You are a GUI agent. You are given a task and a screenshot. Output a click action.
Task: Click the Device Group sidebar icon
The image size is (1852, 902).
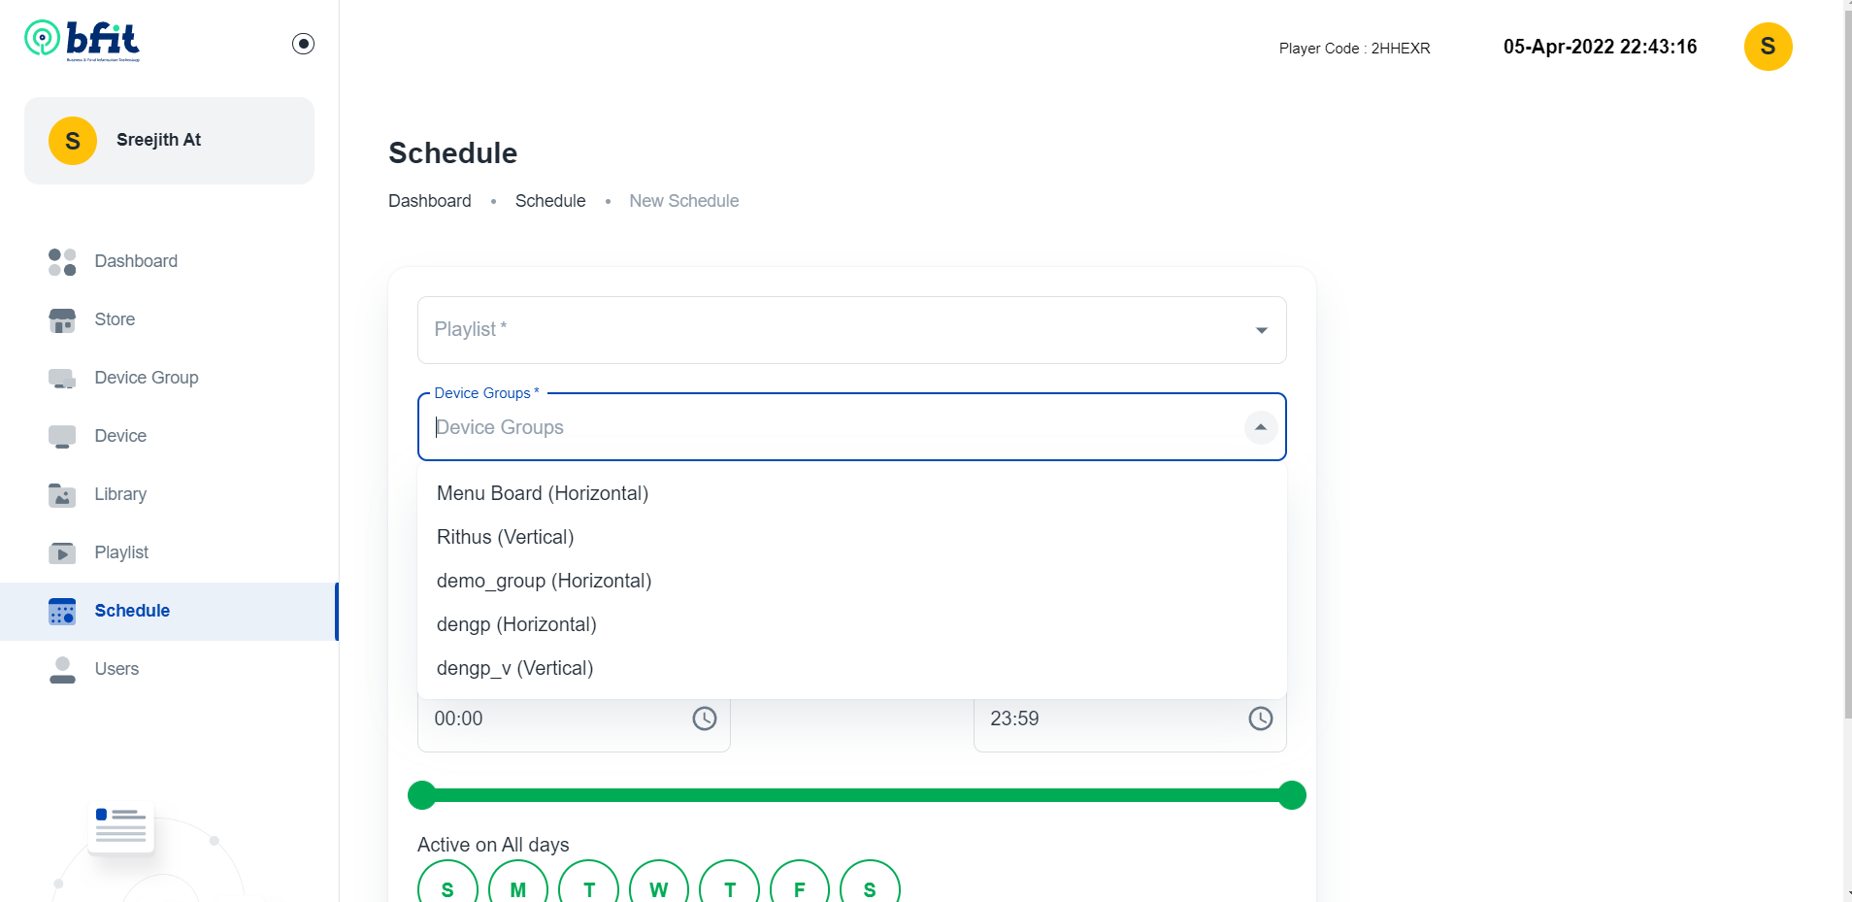(x=62, y=379)
